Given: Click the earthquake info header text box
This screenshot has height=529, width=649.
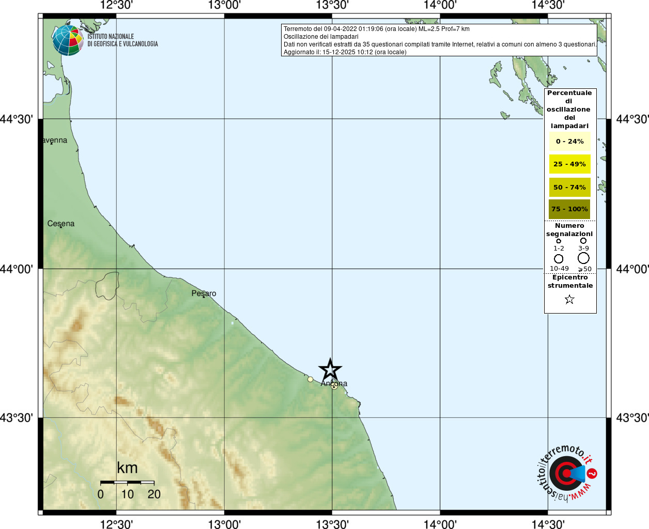Looking at the screenshot, I should [439, 40].
